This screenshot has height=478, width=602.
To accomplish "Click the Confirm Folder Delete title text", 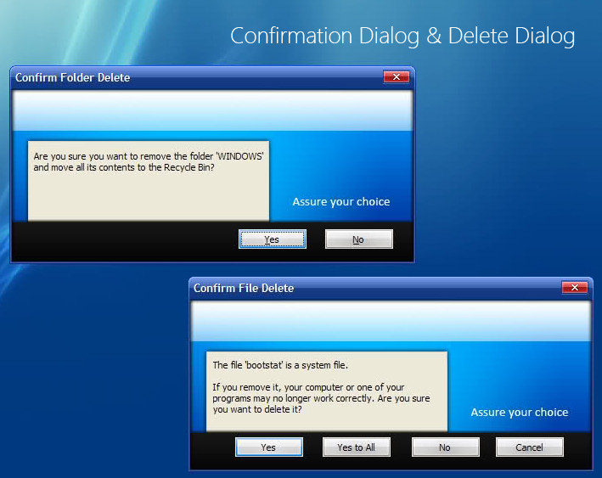I will (72, 77).
